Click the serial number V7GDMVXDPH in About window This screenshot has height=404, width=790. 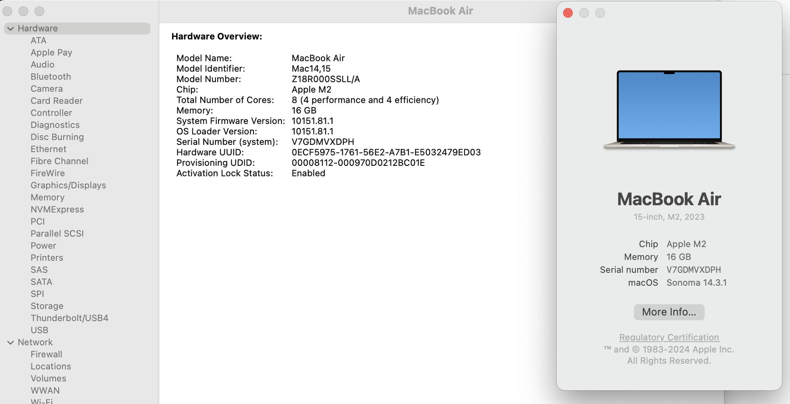694,270
